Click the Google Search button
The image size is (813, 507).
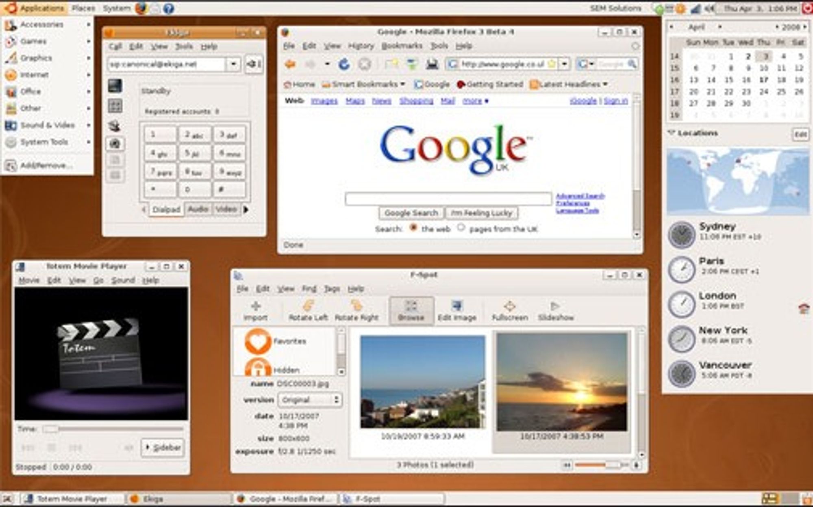411,213
